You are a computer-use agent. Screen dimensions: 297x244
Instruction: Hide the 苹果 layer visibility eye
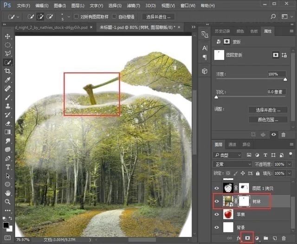(x=216, y=214)
